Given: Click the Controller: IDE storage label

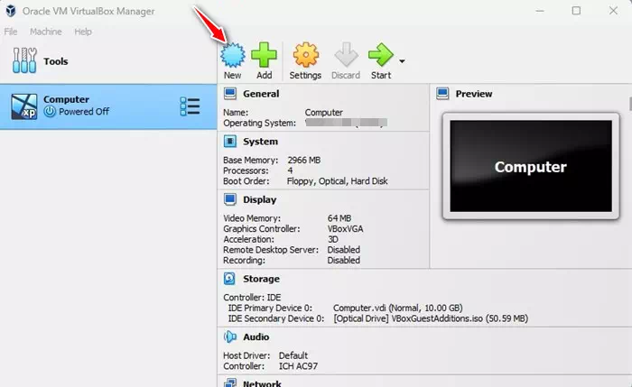Looking at the screenshot, I should 252,298.
